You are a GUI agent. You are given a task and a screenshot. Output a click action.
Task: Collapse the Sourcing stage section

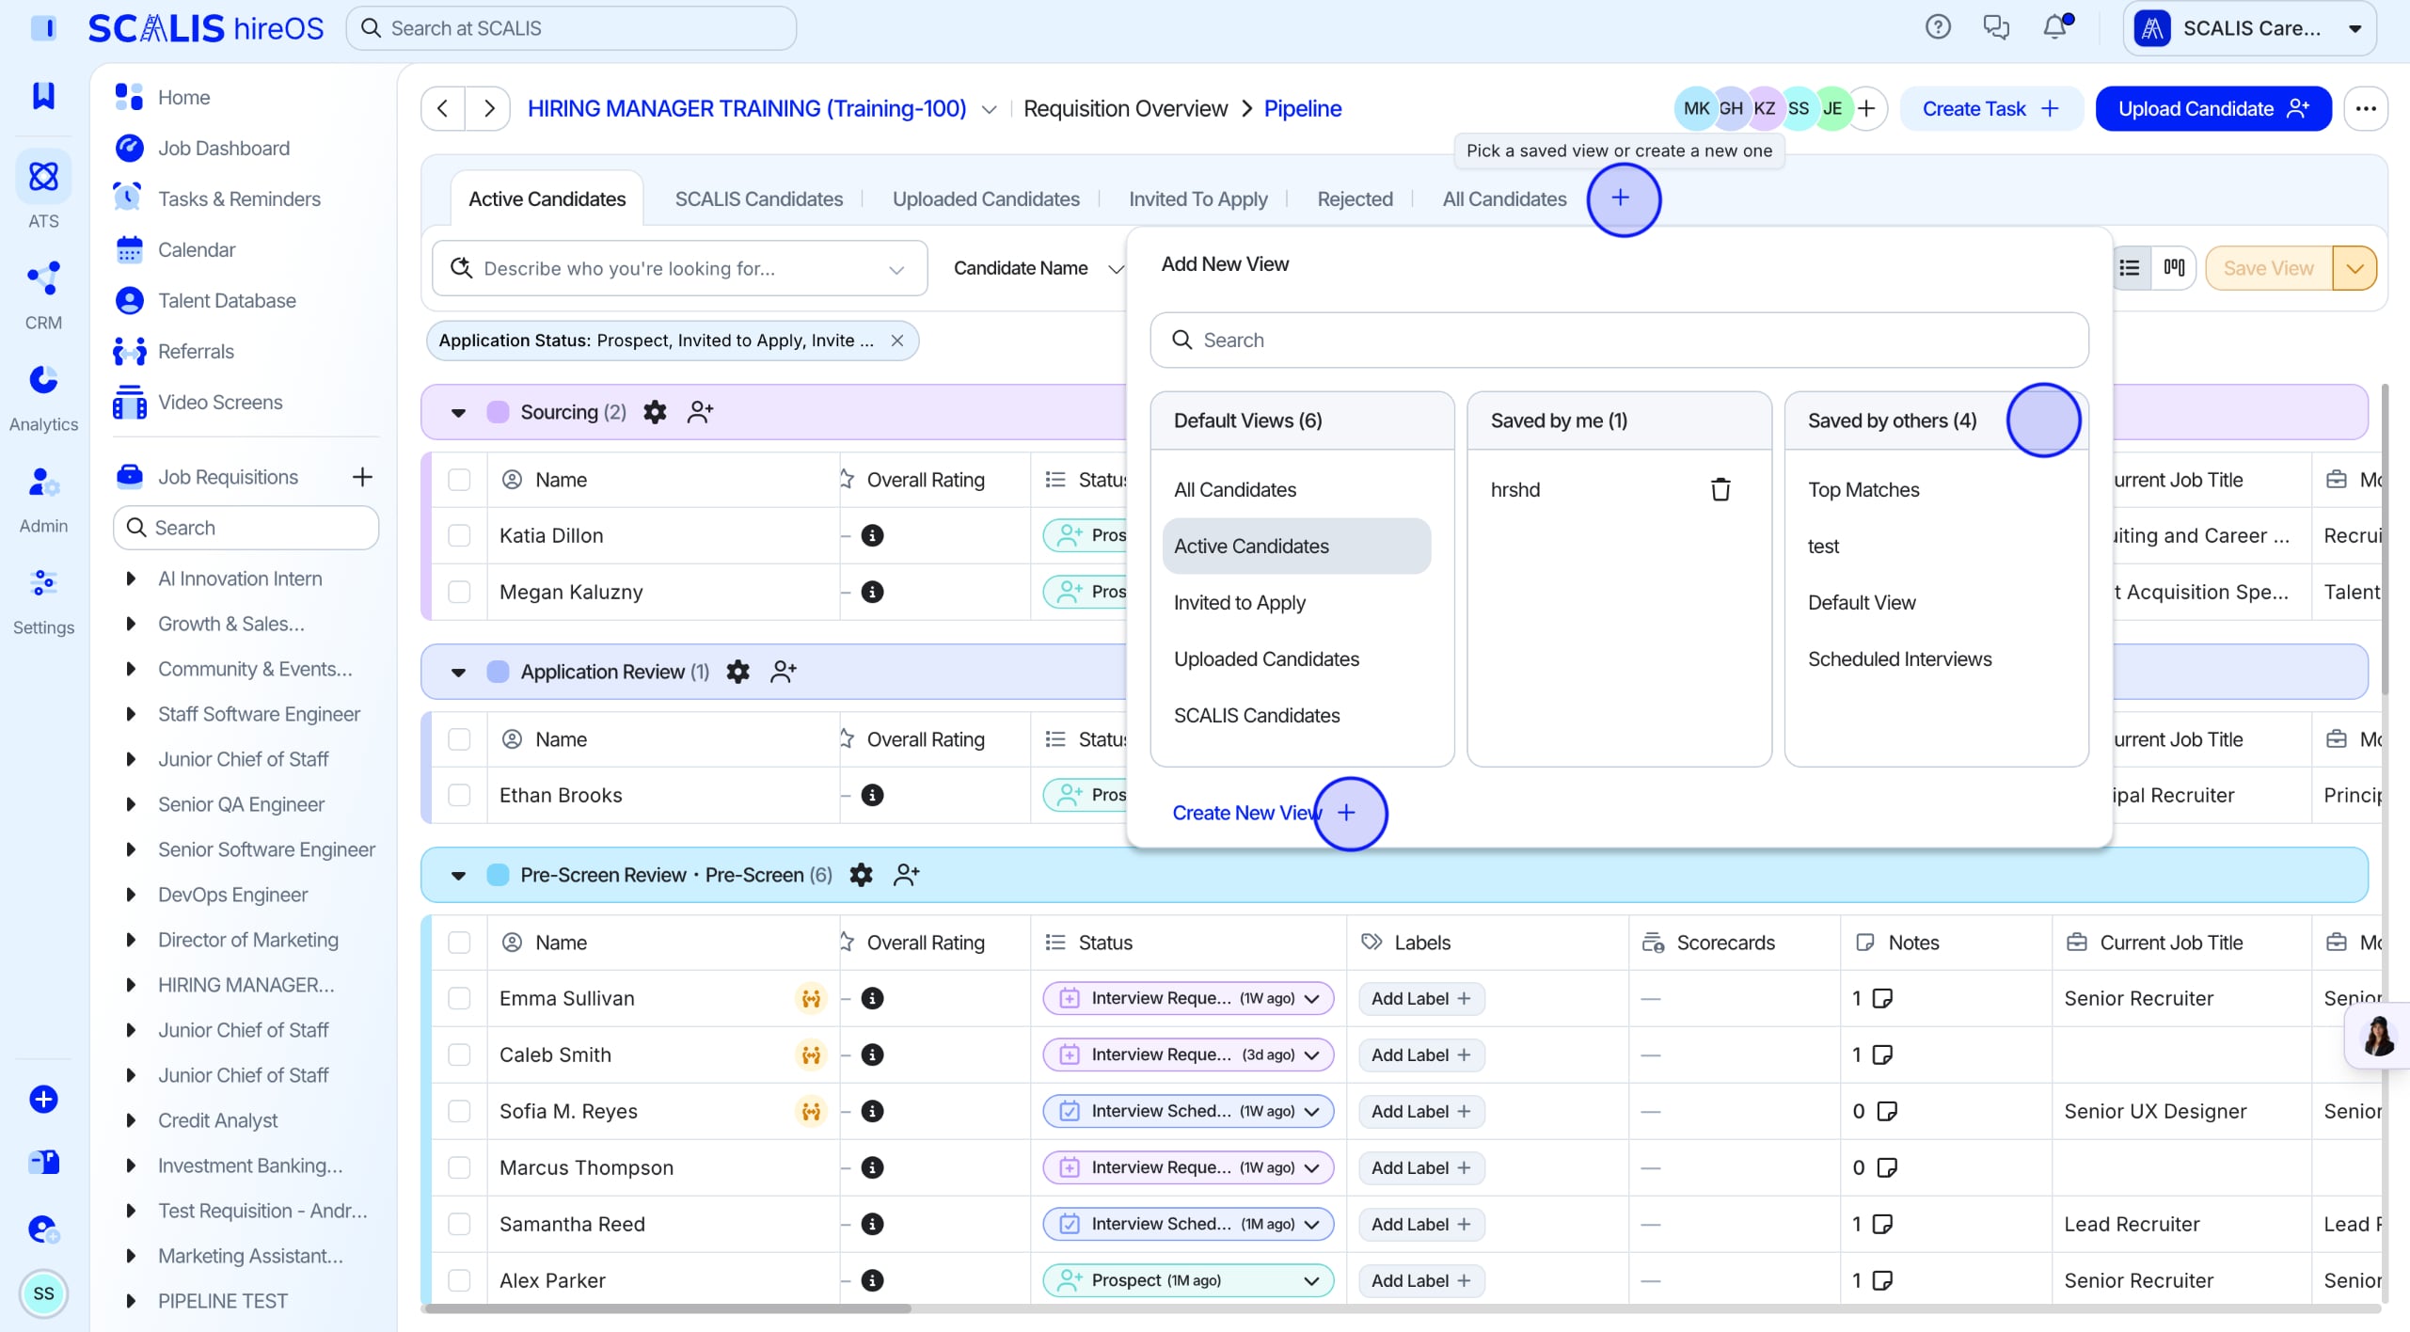[458, 412]
